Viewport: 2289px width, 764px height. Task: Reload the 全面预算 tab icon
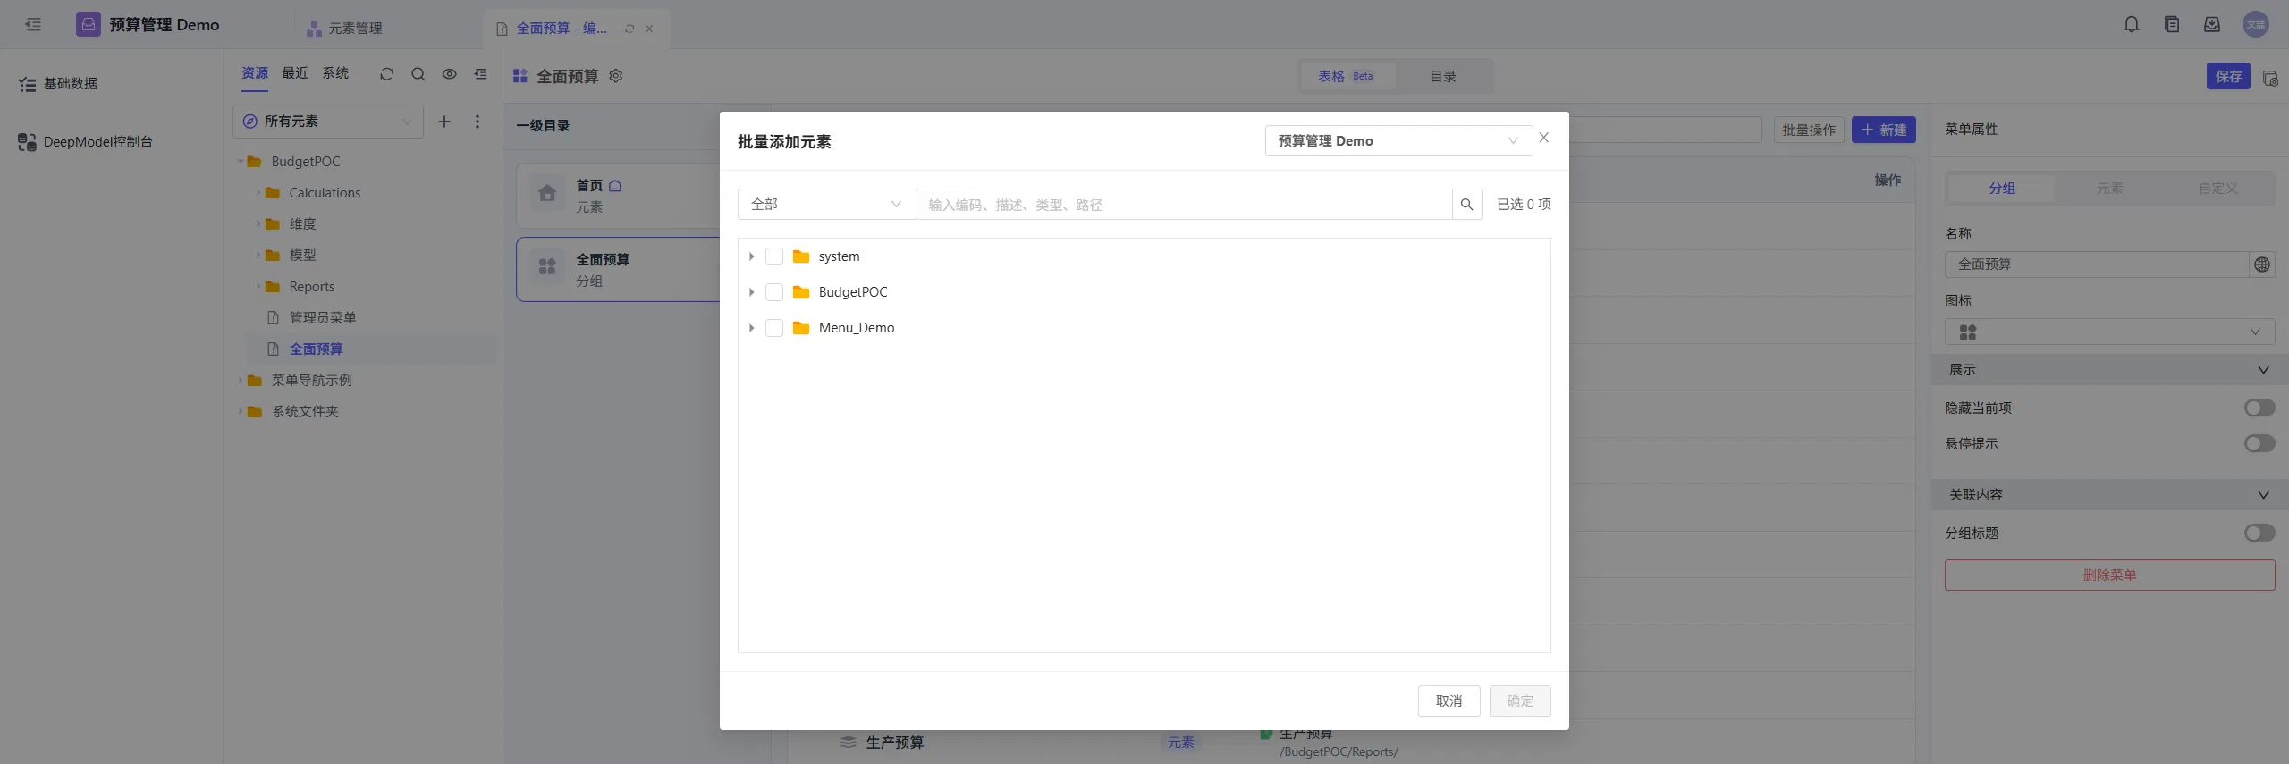[x=629, y=29]
